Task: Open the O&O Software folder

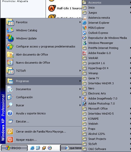Action: click(106, 149)
